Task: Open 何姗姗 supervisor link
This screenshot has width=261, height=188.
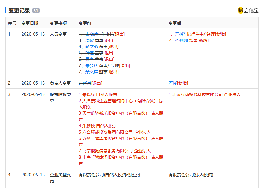Action: coord(181,40)
